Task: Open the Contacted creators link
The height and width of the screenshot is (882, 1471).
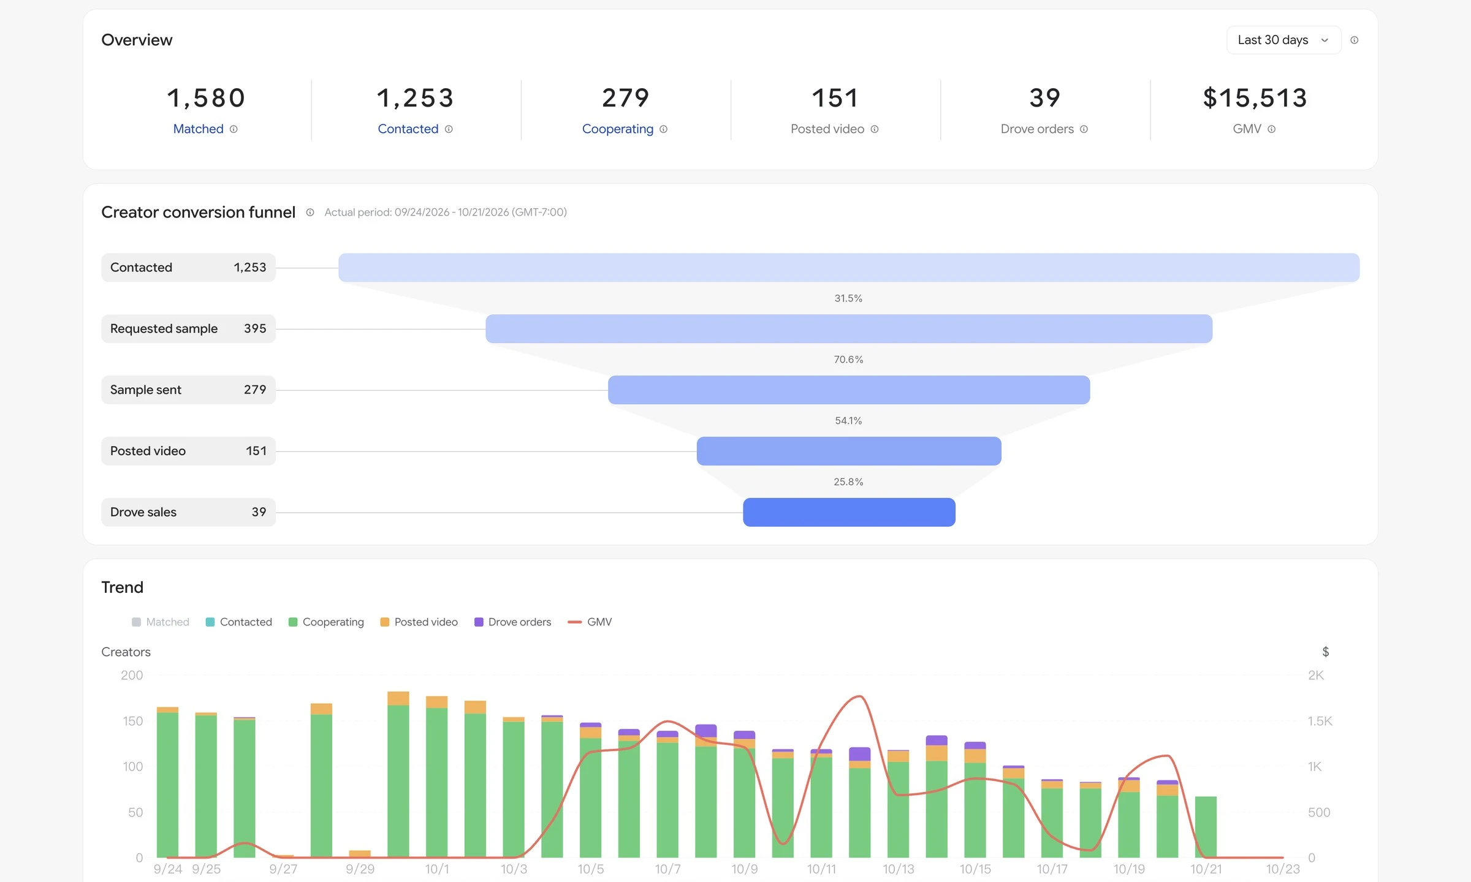Action: [408, 129]
